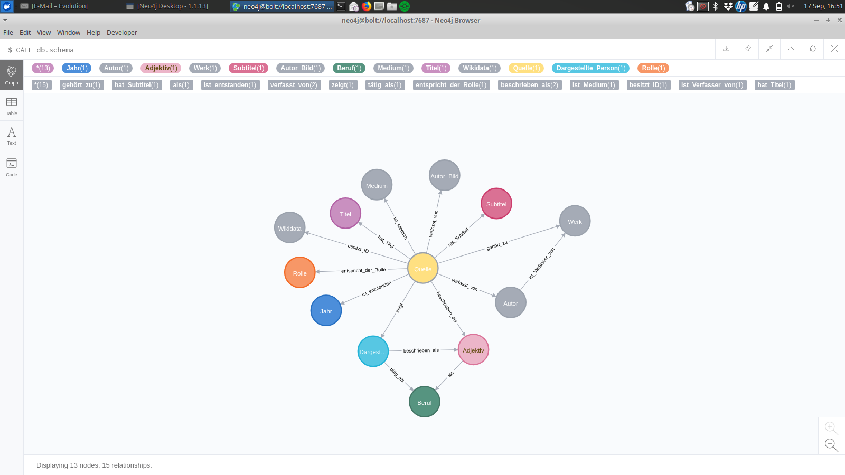The width and height of the screenshot is (845, 475).
Task: Switch to the Graph view
Action: (12, 75)
